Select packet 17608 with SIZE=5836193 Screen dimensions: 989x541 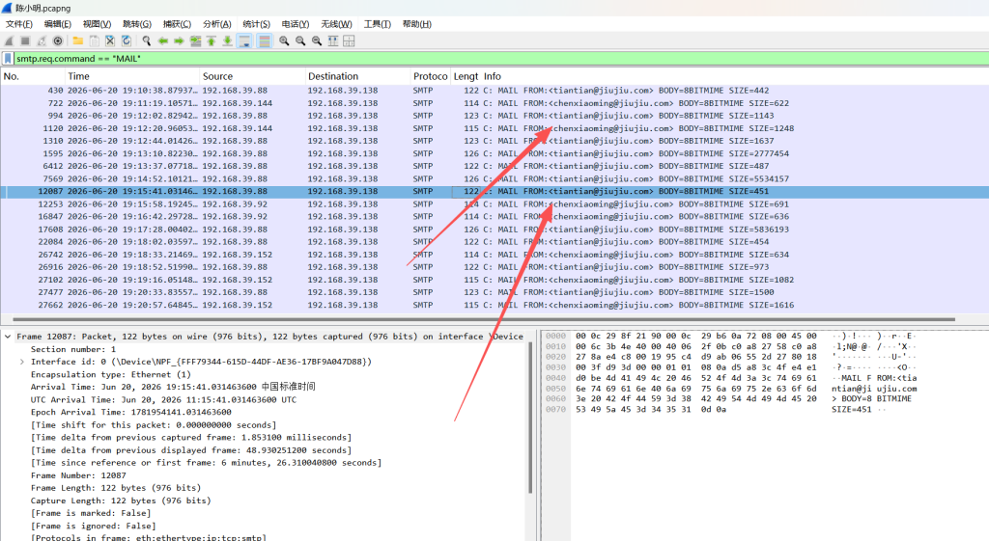(x=494, y=230)
